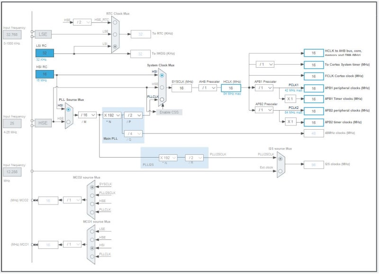Viewport: 379px width, 274px height.
Task: Click APB2 timer clocks value box
Action: [x=314, y=123]
